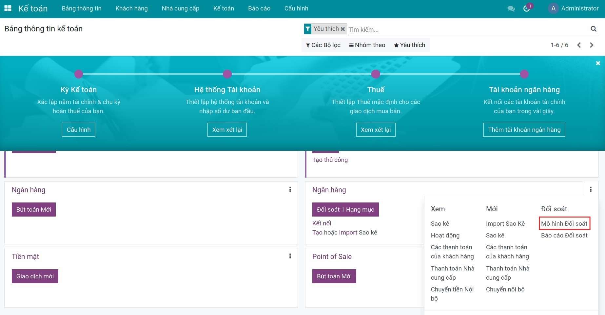Image resolution: width=605 pixels, height=315 pixels.
Task: Open the Khách hàng menu
Action: tap(131, 9)
